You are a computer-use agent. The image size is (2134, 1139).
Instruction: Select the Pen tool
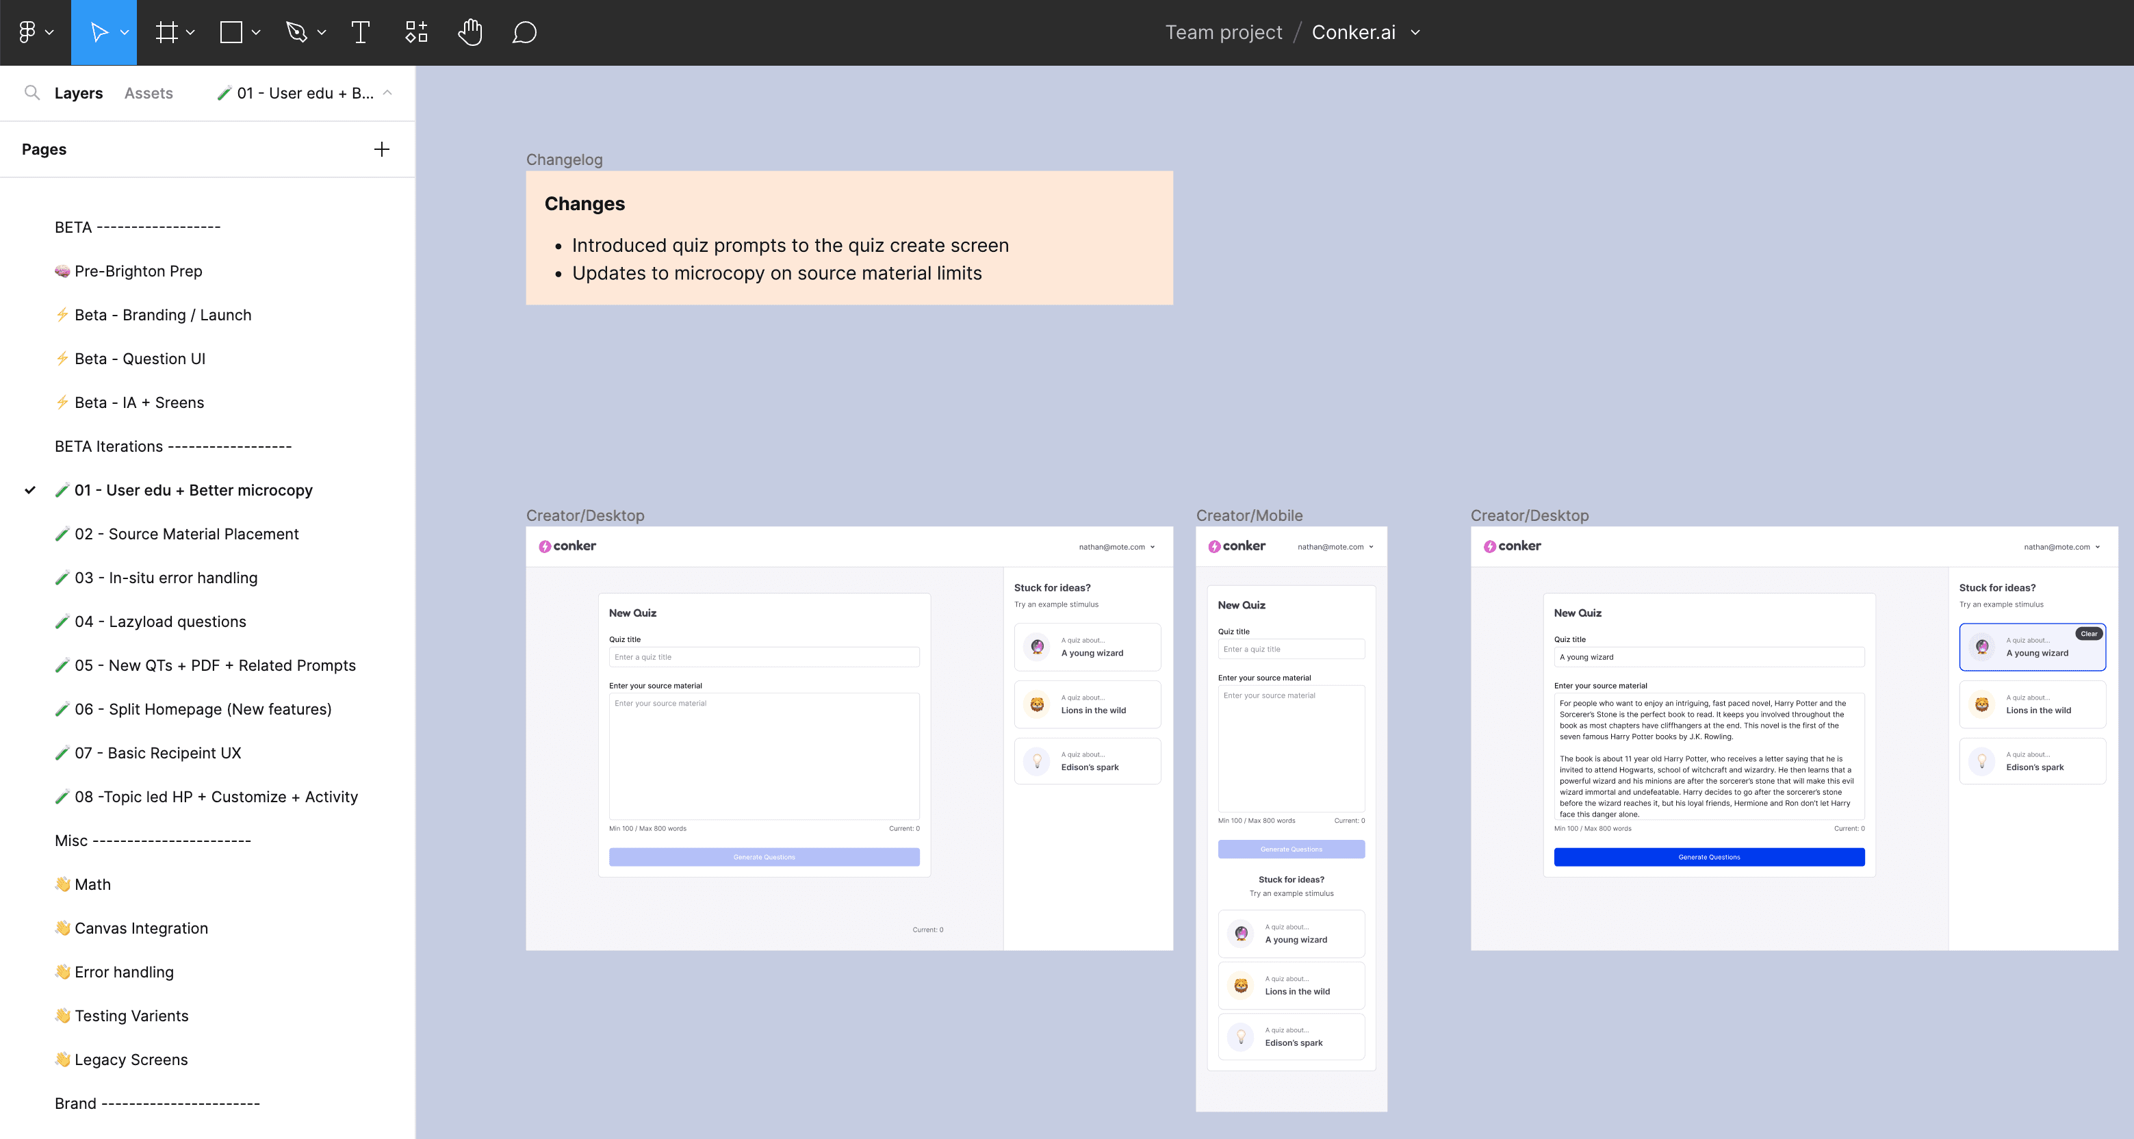point(296,32)
